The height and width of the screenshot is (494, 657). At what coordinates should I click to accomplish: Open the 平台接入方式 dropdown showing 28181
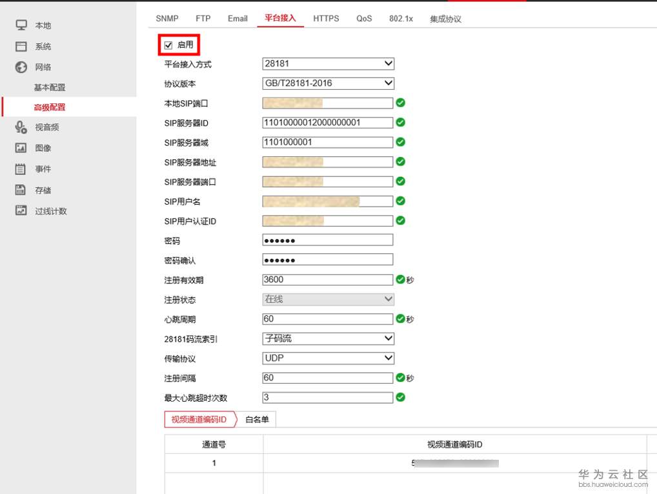click(328, 64)
